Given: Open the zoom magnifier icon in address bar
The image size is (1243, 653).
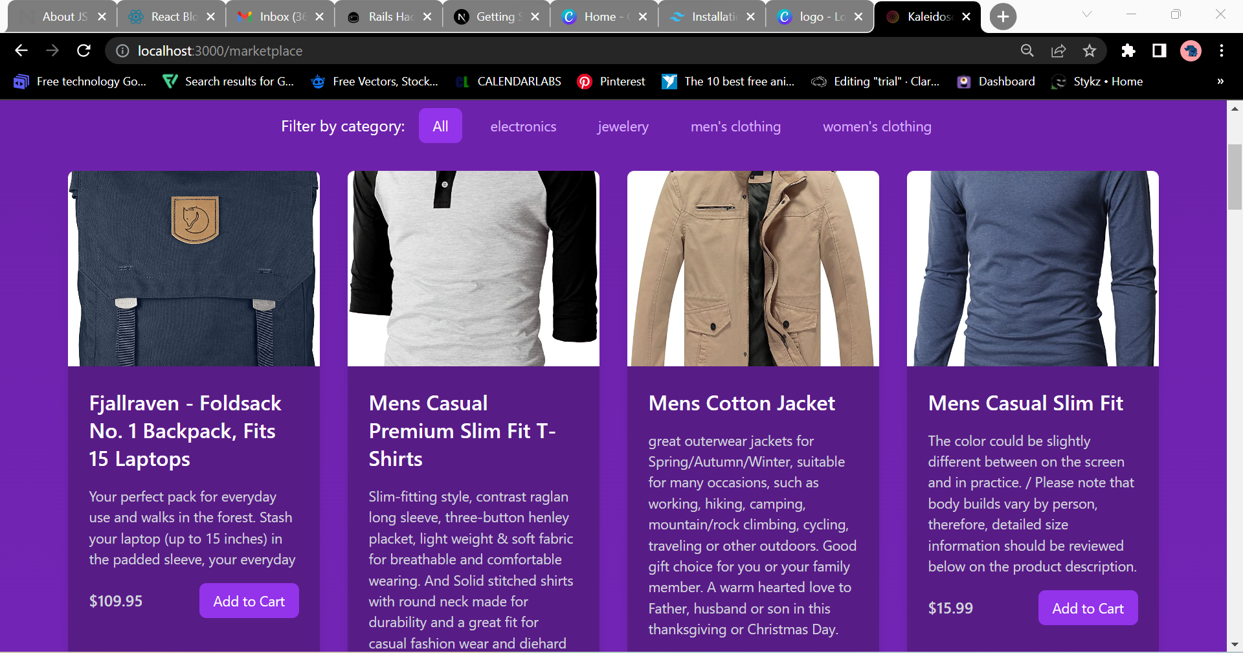Looking at the screenshot, I should [x=1027, y=50].
